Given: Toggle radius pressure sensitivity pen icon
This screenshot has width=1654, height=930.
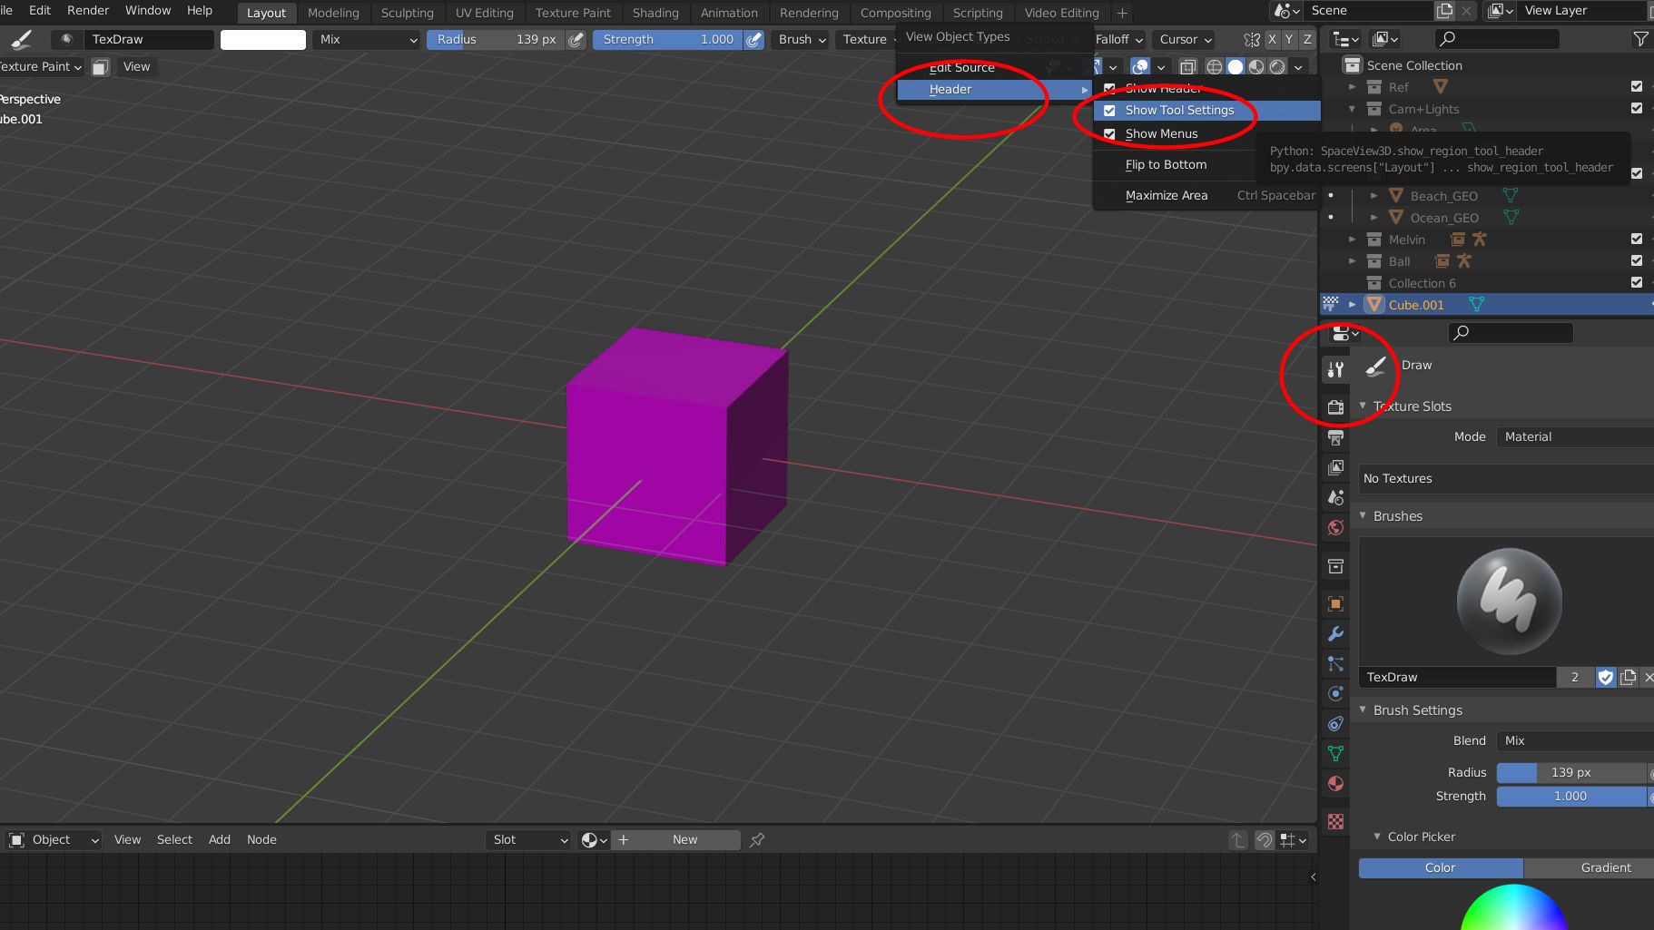Looking at the screenshot, I should click(x=576, y=40).
